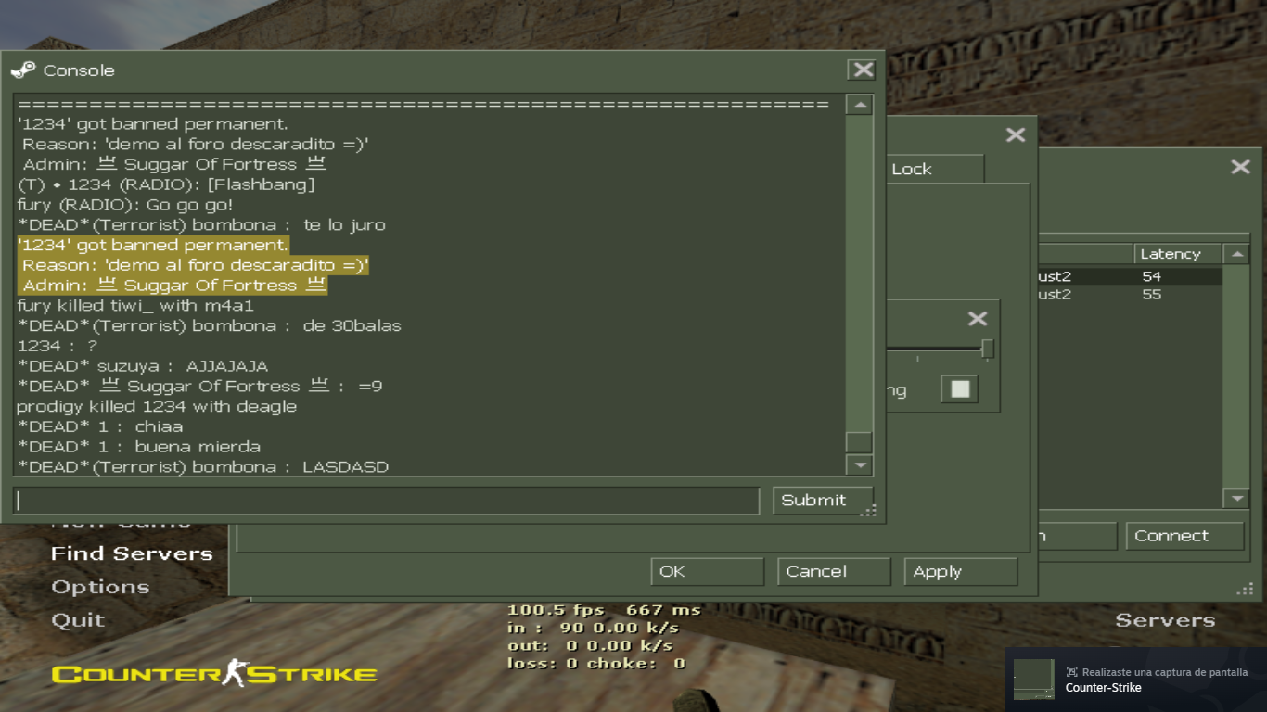Viewport: 1267px width, 712px height.
Task: Open Find Servers from the main menu
Action: (x=132, y=554)
